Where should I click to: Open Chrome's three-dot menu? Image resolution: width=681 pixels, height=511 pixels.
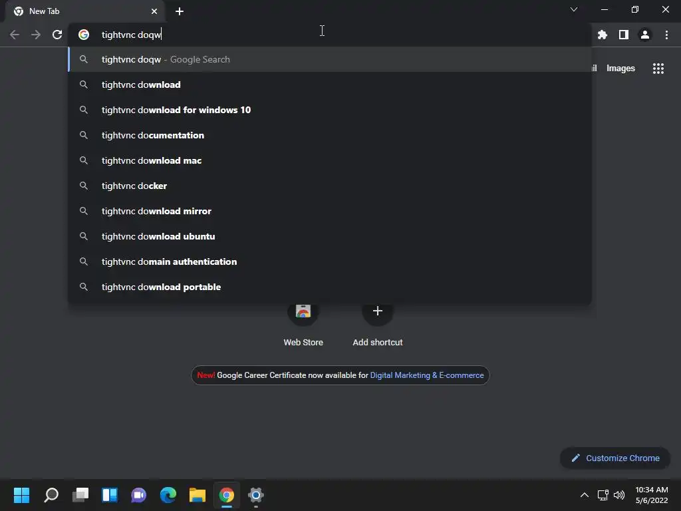click(666, 35)
